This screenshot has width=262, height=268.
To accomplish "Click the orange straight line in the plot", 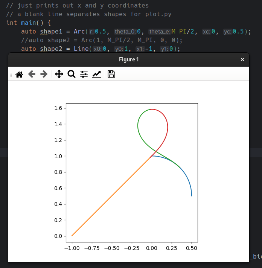I will pos(111,196).
